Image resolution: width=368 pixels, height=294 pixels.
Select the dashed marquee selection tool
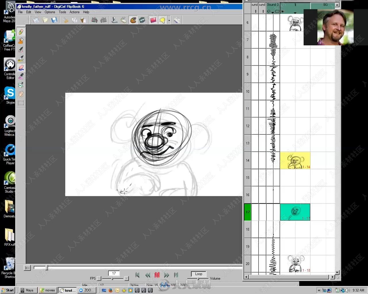(21, 103)
